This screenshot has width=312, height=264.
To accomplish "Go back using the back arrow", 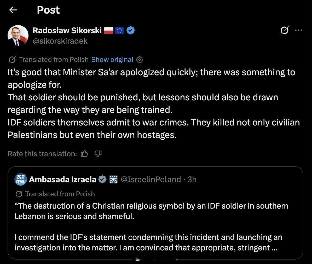I will pos(13,10).
